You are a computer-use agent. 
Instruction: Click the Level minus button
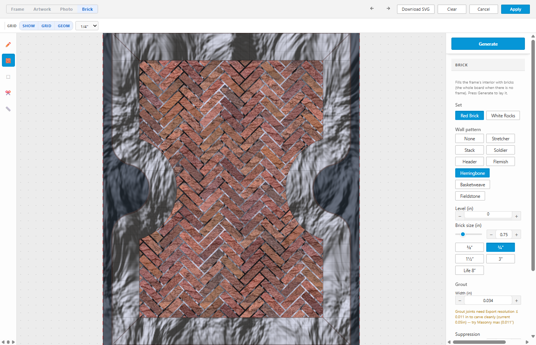click(460, 216)
